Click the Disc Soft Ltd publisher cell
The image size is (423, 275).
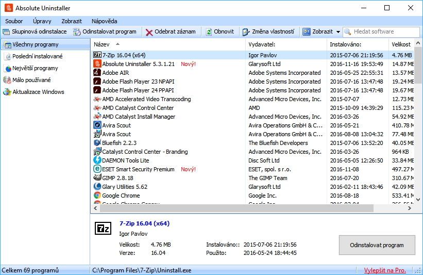pyautogui.click(x=264, y=160)
